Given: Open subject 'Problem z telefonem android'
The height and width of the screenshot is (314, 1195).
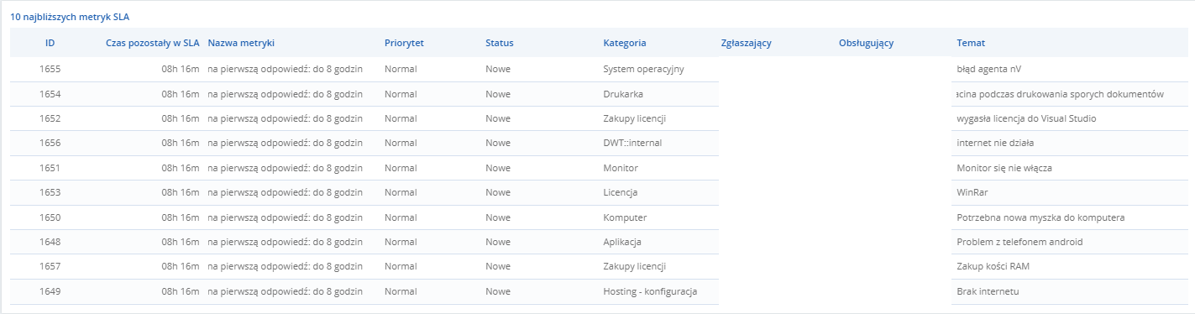Looking at the screenshot, I should pyautogui.click(x=1019, y=242).
